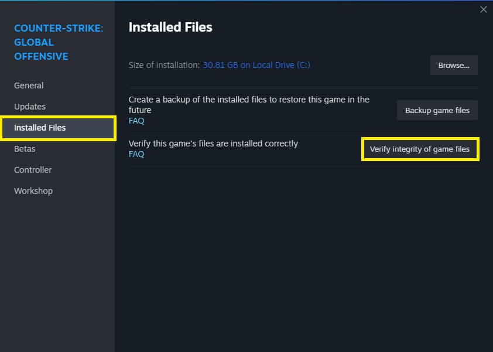Click the Size of installation label
This screenshot has width=493, height=352.
coord(165,65)
